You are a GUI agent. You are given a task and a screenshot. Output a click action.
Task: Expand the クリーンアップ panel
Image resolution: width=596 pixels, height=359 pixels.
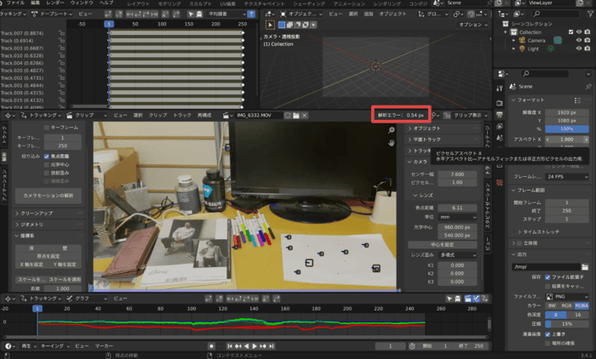tap(38, 213)
